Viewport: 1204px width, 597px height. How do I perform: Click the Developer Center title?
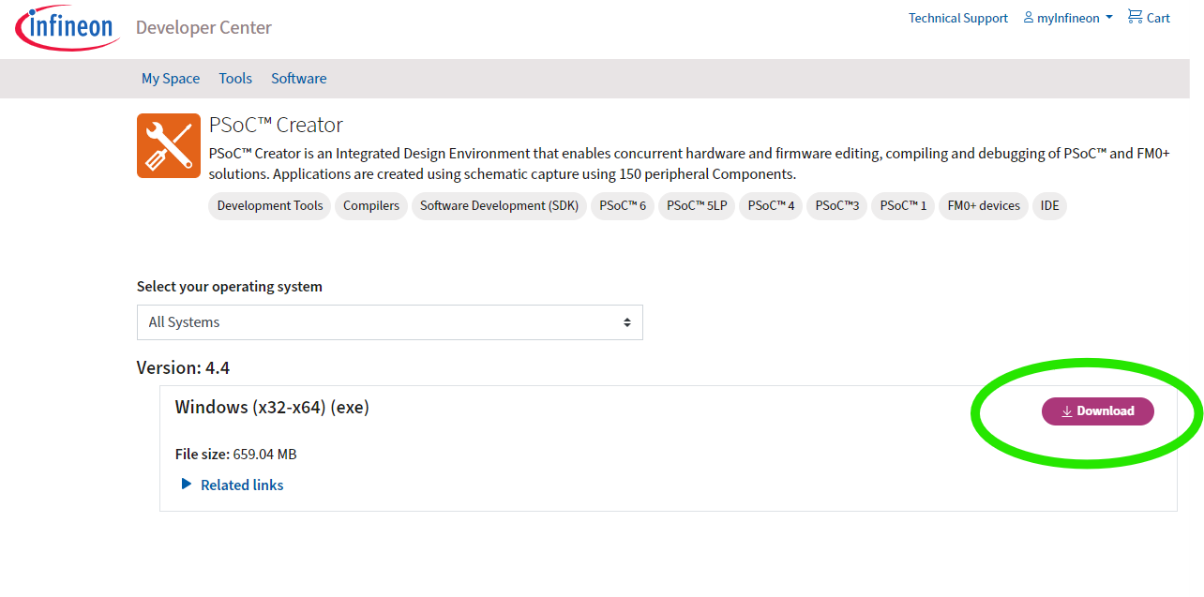tap(203, 28)
